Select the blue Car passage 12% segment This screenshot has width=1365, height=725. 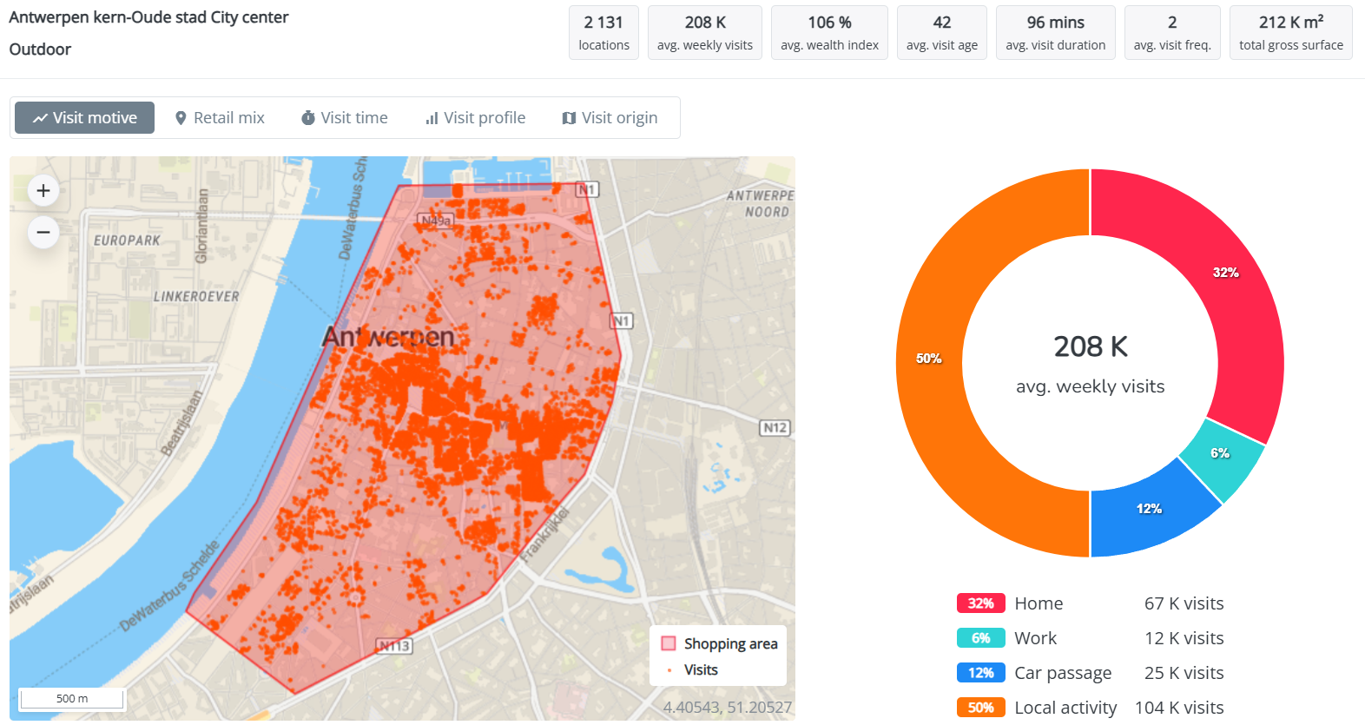(1149, 509)
